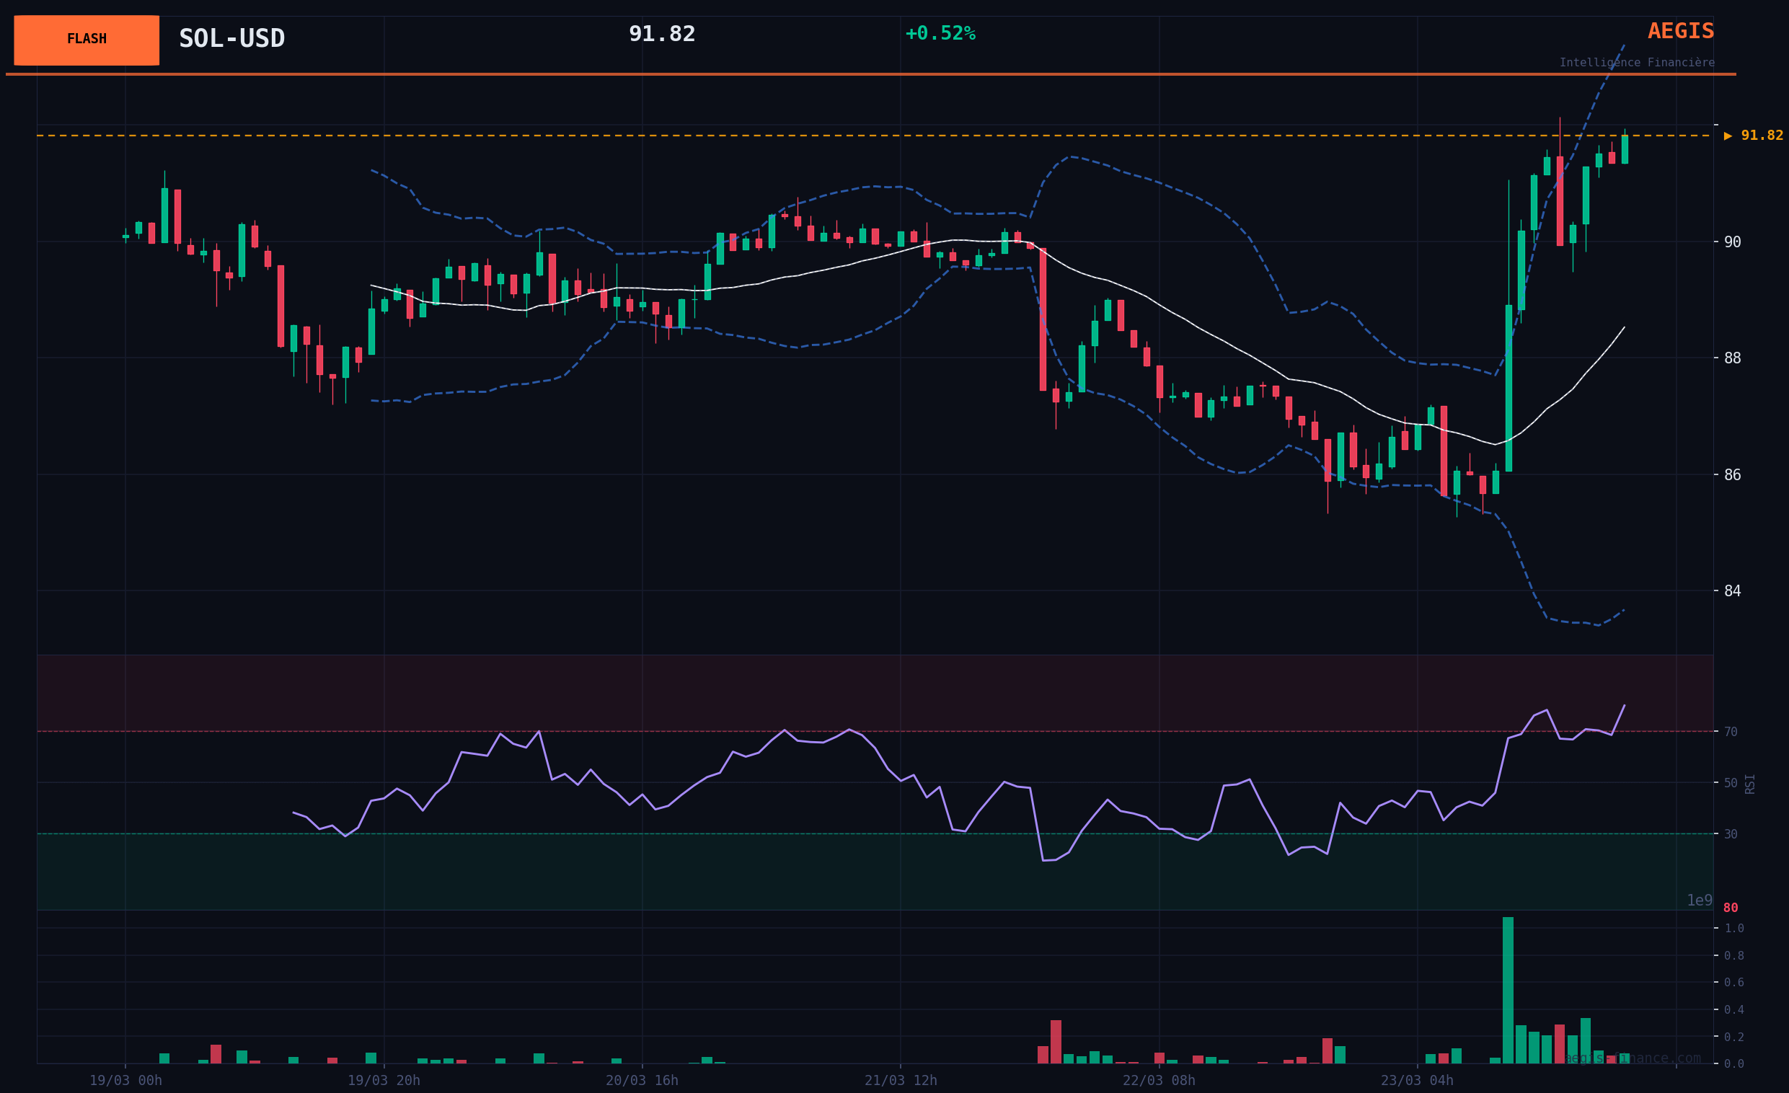This screenshot has height=1093, width=1789.
Task: Click the aegis-finance.com watermark link
Action: tap(1634, 1058)
